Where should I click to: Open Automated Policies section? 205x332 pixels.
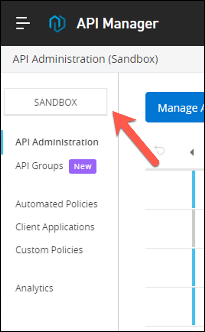tap(57, 204)
